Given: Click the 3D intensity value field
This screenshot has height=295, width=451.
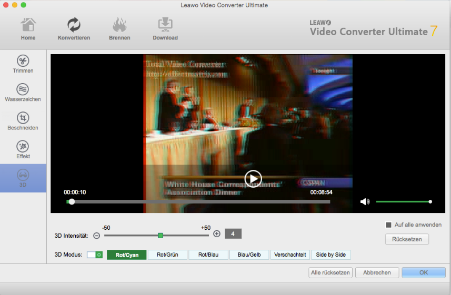Looking at the screenshot, I should [x=233, y=234].
